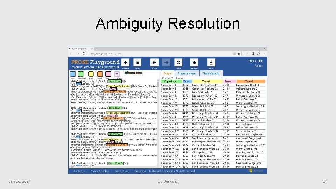Click the Learn refresh icon
This screenshot has width=336, height=189.
[x=178, y=63]
